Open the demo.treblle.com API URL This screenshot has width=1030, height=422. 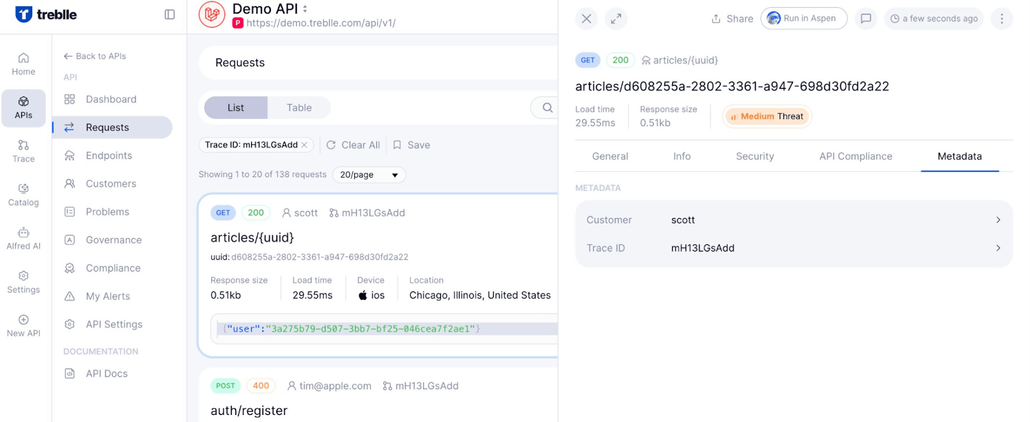(x=321, y=23)
